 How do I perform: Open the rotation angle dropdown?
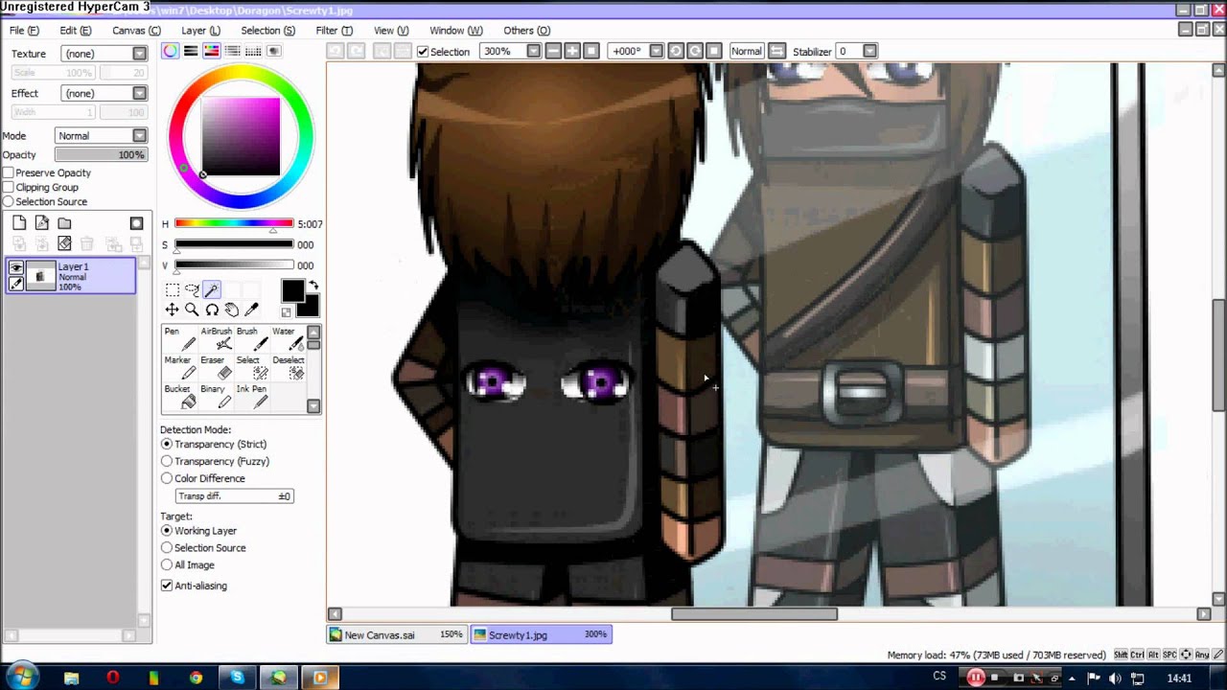point(656,51)
